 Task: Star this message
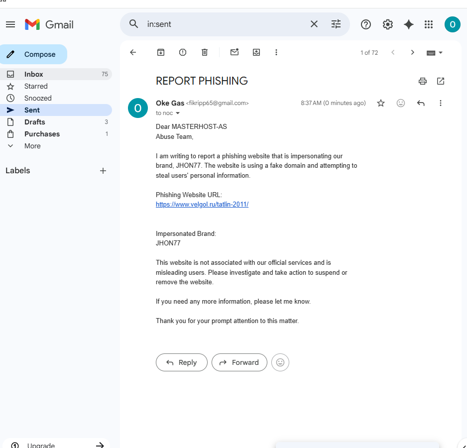381,103
